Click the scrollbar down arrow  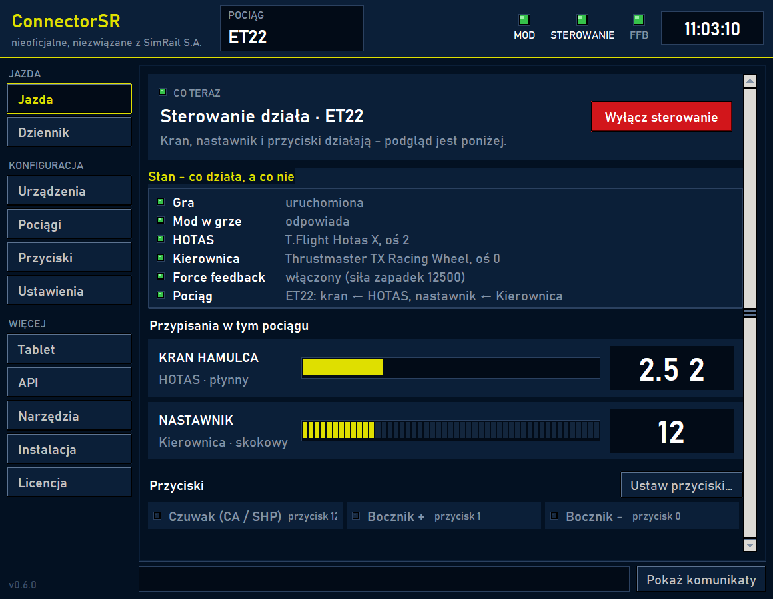tap(750, 545)
